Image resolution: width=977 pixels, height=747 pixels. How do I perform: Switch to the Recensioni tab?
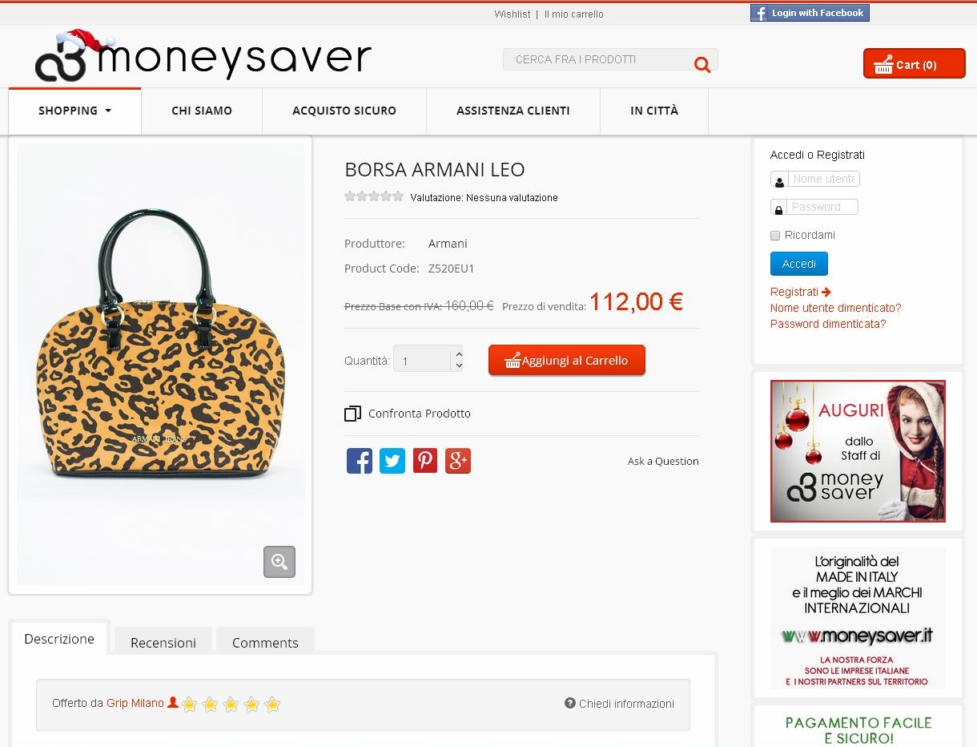(163, 642)
